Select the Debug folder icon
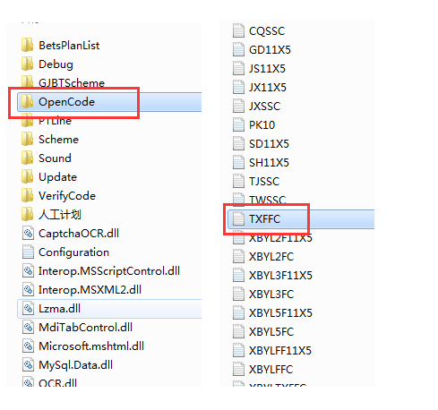Screen dimensions: 438x410 (x=28, y=64)
